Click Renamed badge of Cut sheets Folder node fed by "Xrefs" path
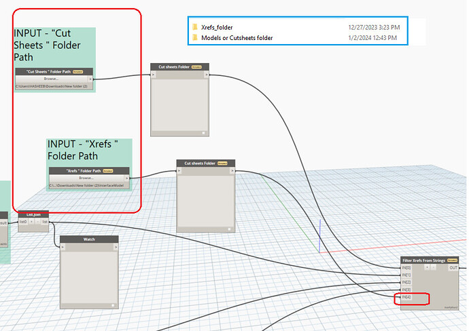Screen dimensions: 469x331 point(222,163)
